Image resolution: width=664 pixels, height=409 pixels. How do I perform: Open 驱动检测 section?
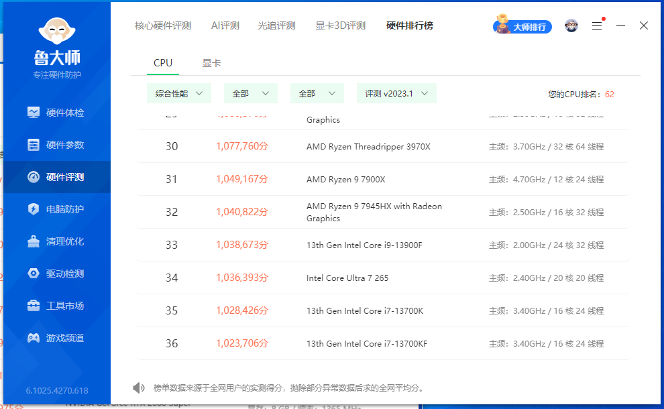point(57,274)
